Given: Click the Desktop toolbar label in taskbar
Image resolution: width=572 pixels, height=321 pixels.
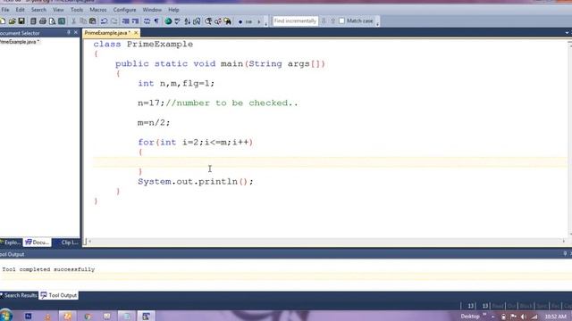Looking at the screenshot, I should pos(470,317).
